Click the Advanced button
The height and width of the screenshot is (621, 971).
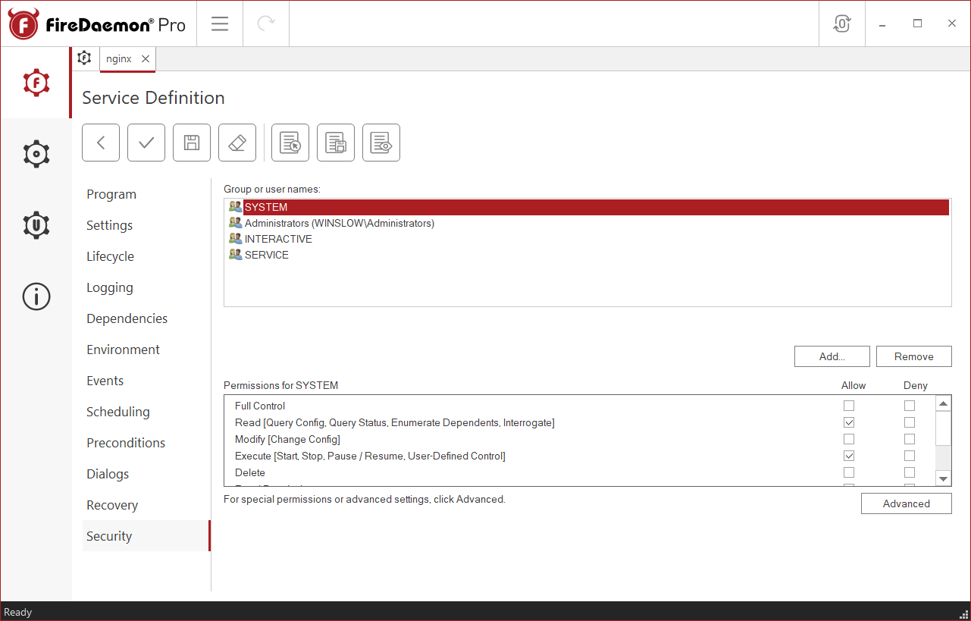pos(906,503)
